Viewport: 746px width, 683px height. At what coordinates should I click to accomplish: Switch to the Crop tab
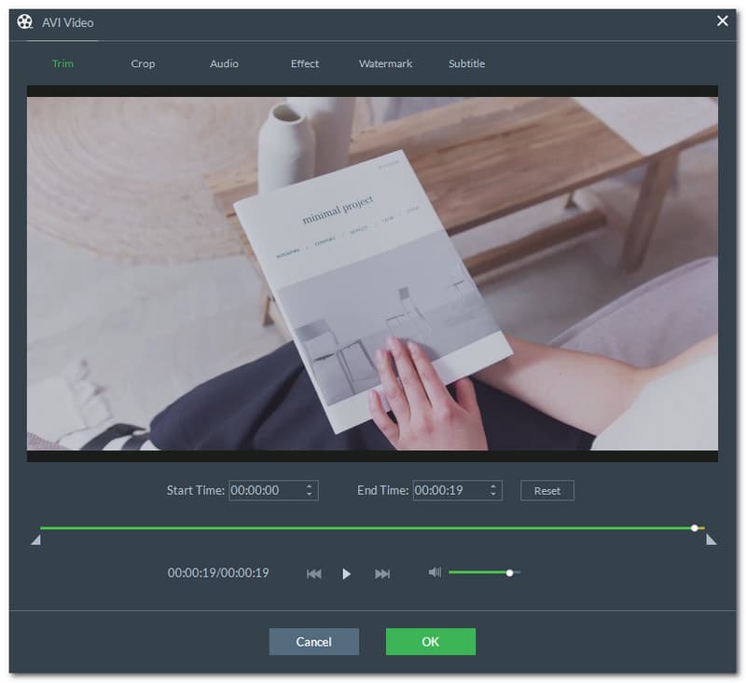(x=143, y=63)
